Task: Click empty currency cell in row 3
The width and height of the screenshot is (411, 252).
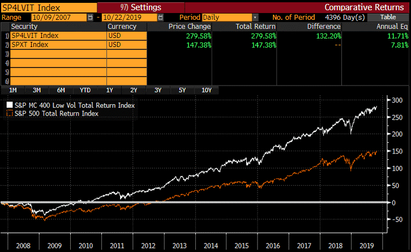Action: click(x=127, y=54)
